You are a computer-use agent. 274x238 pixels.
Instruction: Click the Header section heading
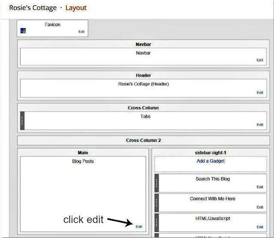click(143, 75)
